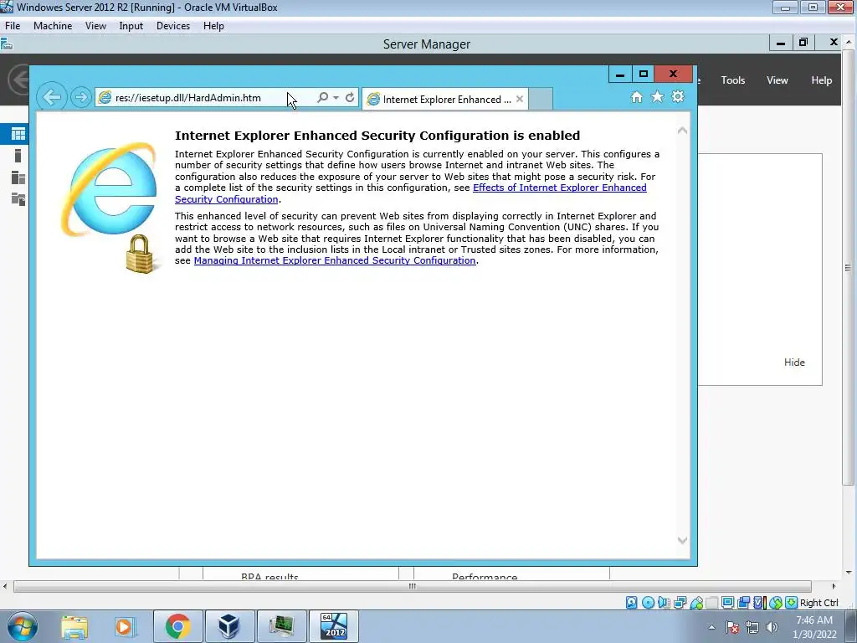Open Managing Internet Explorer Enhanced Security link

click(335, 261)
